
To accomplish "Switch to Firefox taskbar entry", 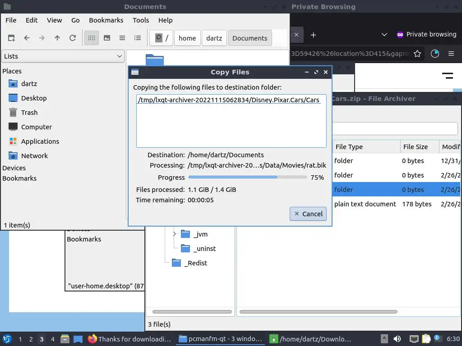I will tap(129, 339).
